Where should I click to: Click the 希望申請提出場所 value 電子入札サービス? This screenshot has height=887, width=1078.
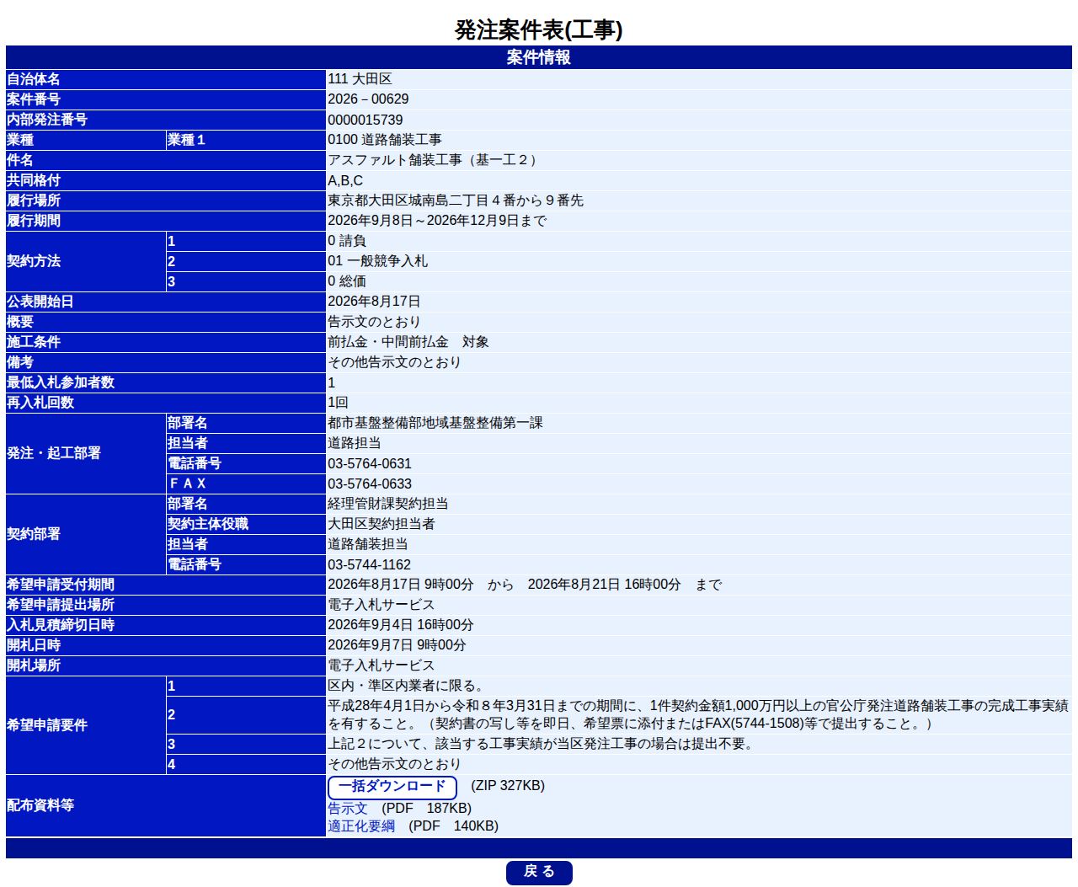tap(382, 605)
